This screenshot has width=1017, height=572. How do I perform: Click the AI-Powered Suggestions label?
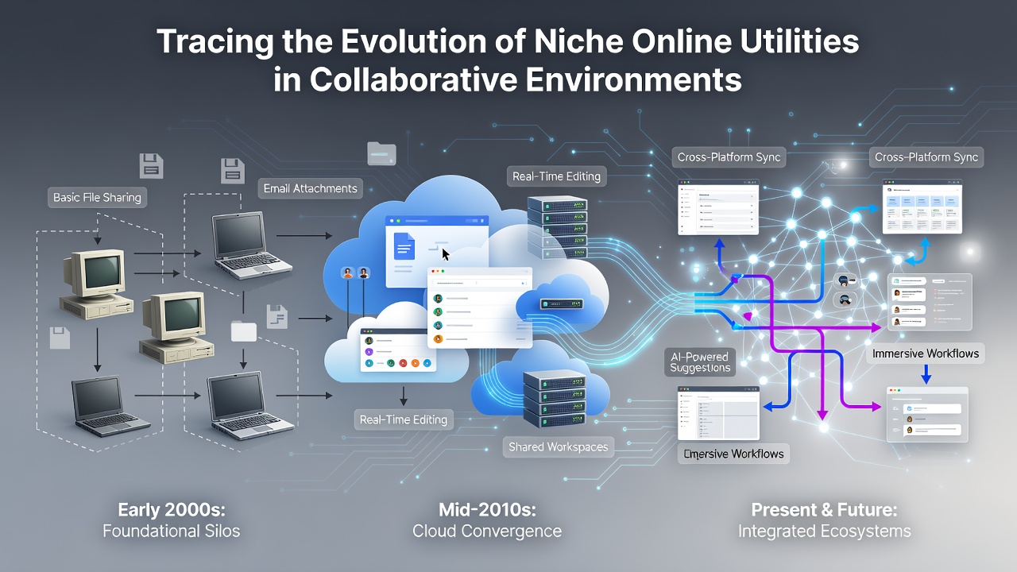pos(700,362)
